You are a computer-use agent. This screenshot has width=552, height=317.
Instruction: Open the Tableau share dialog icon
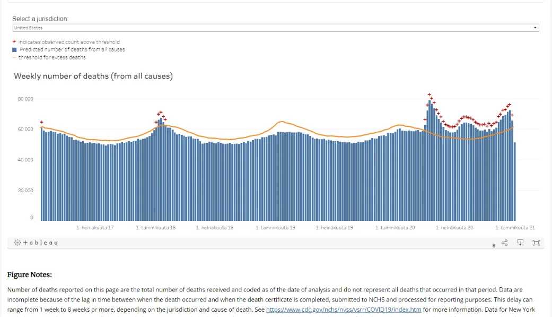[x=504, y=243]
